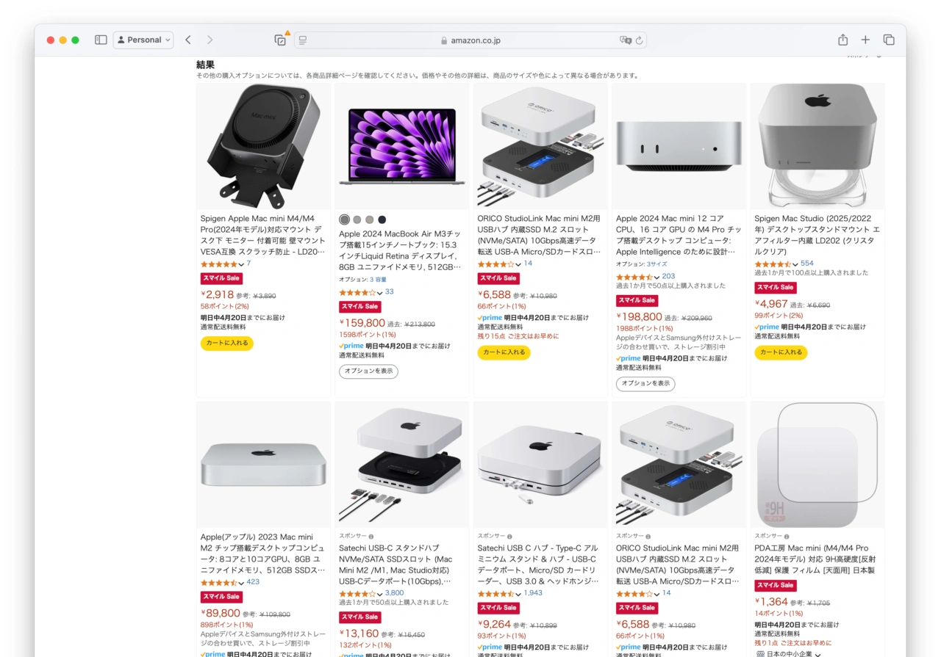The width and height of the screenshot is (941, 657).
Task: Expand the rating chevron for Spigen Mac mini mount
Action: point(241,264)
